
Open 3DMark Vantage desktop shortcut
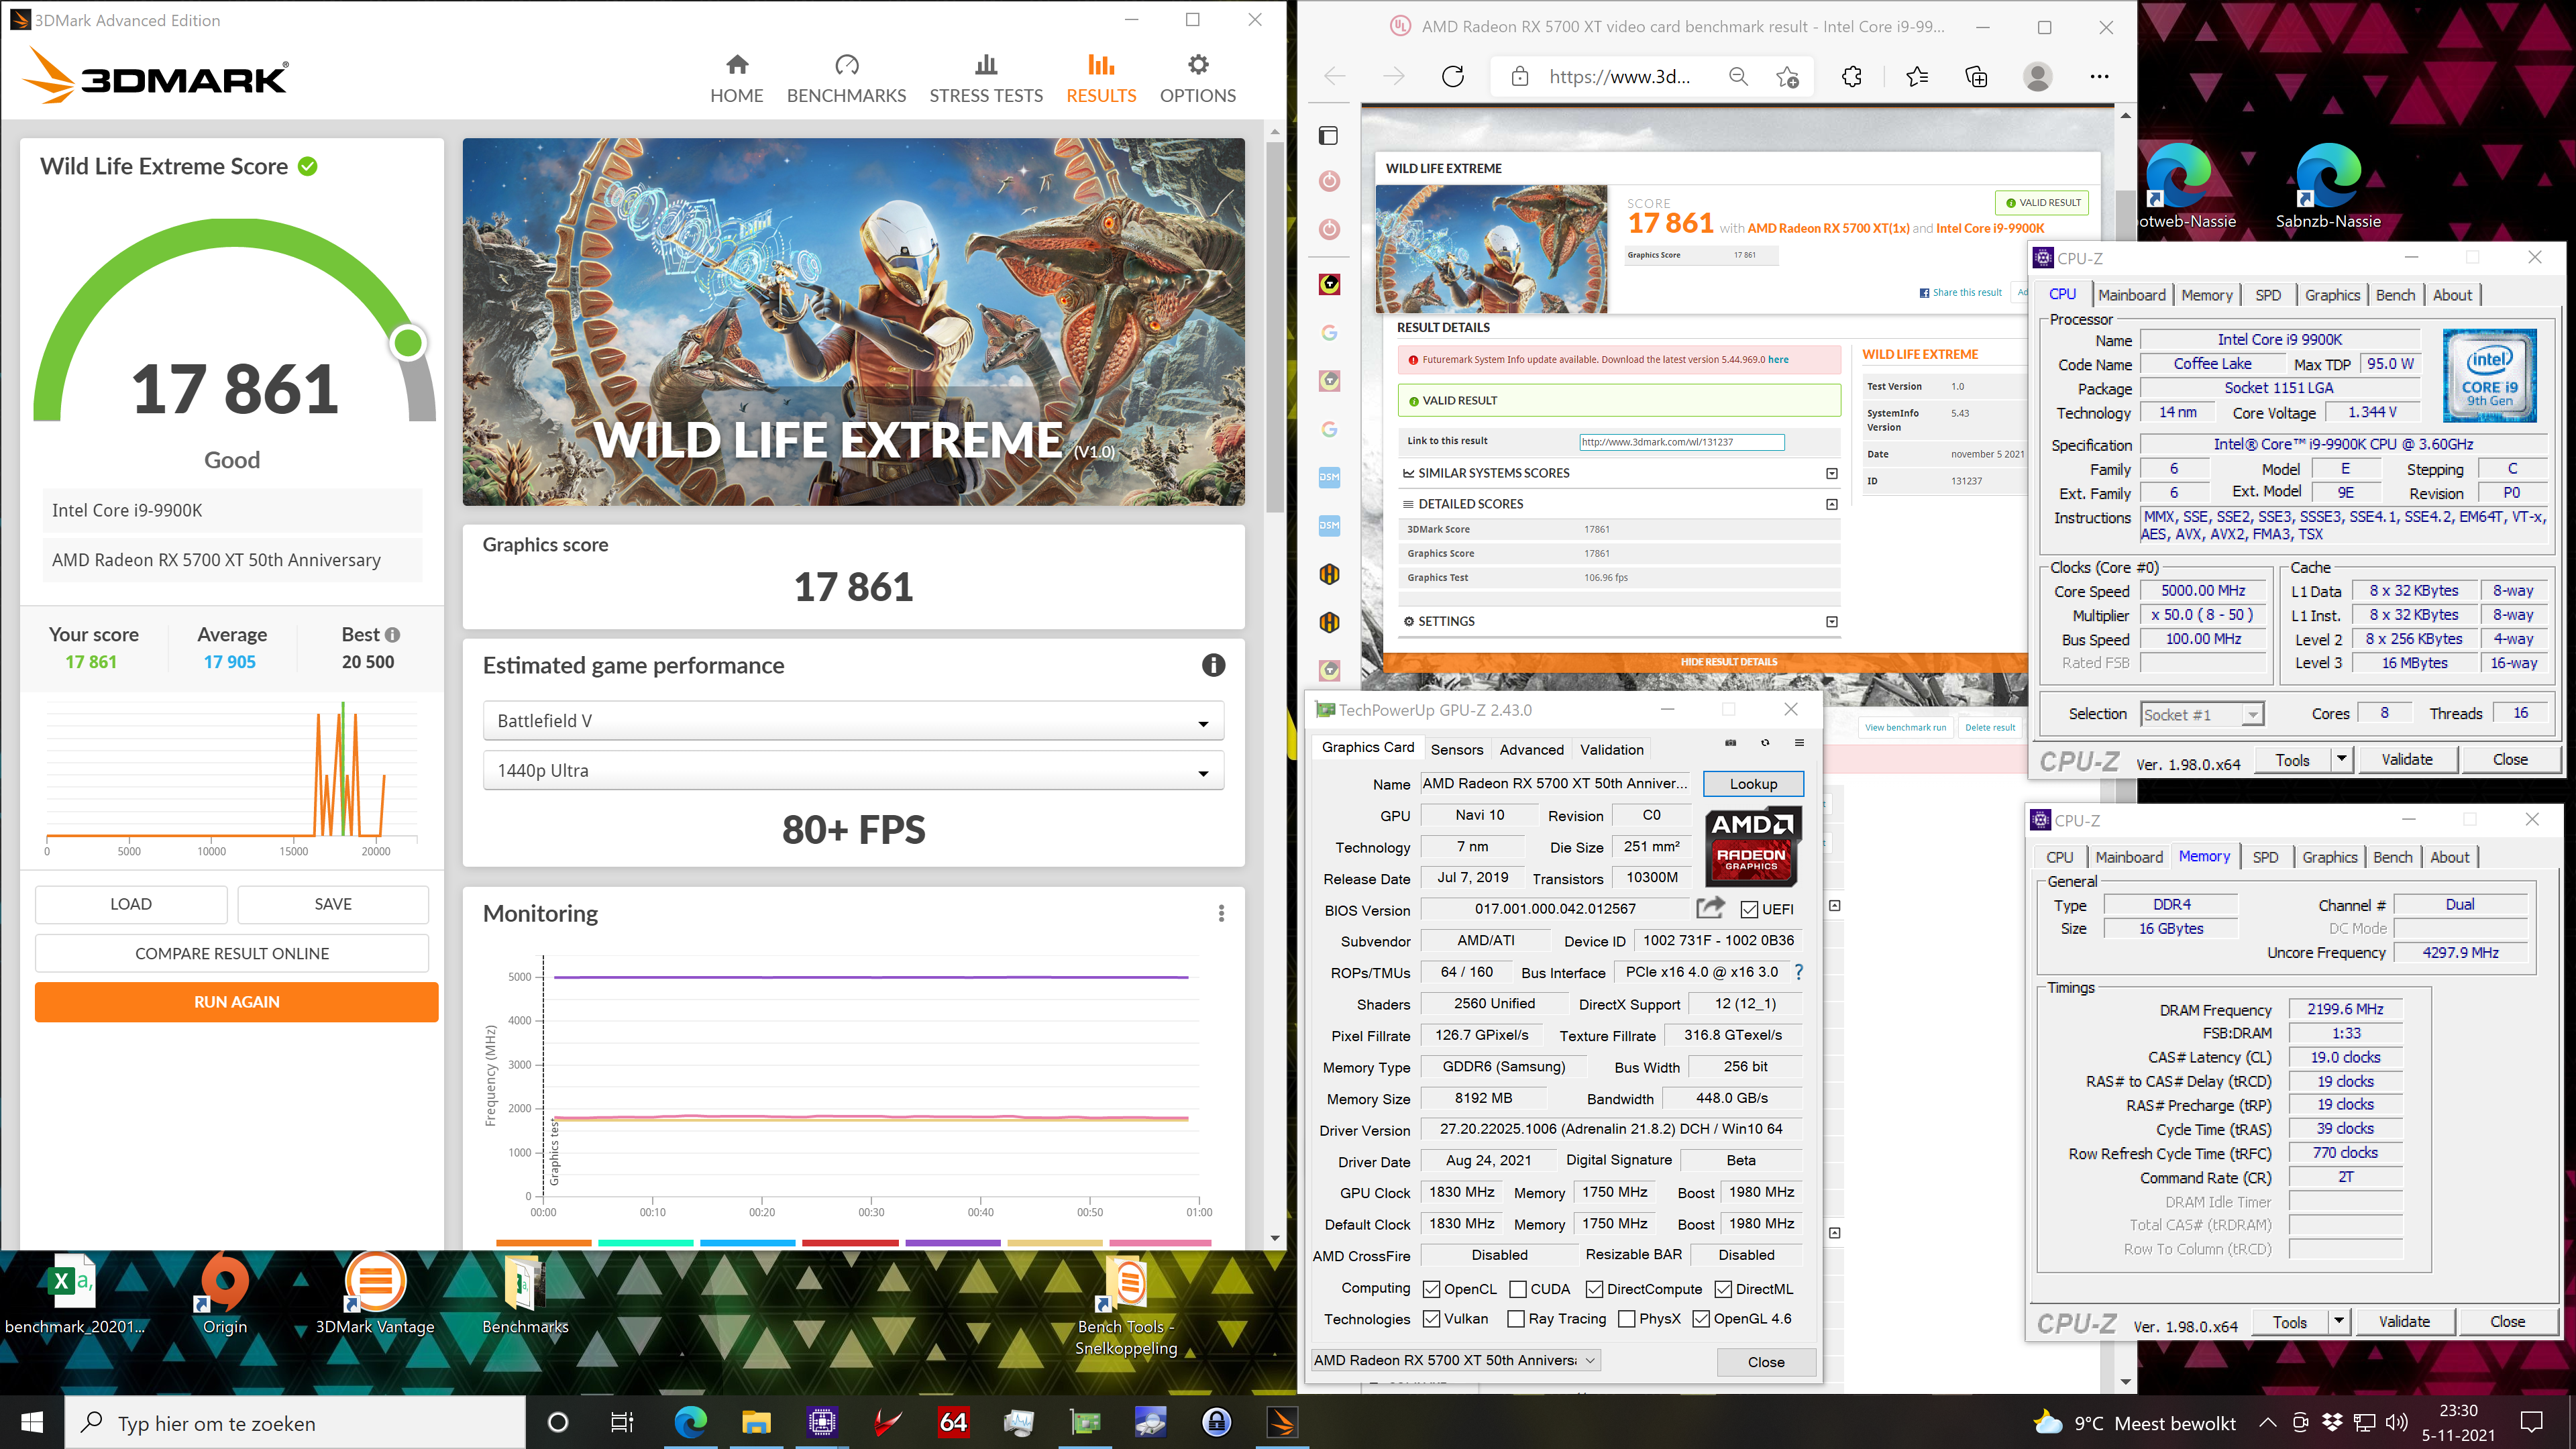(x=375, y=1294)
